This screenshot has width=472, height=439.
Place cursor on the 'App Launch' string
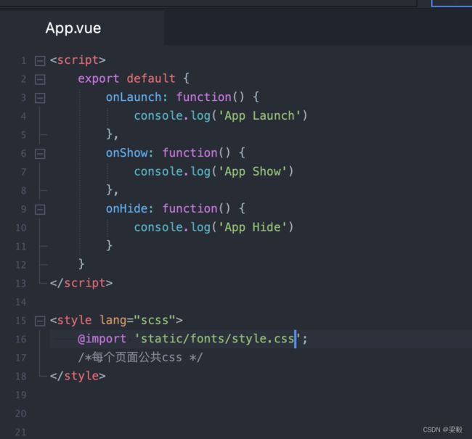point(259,116)
